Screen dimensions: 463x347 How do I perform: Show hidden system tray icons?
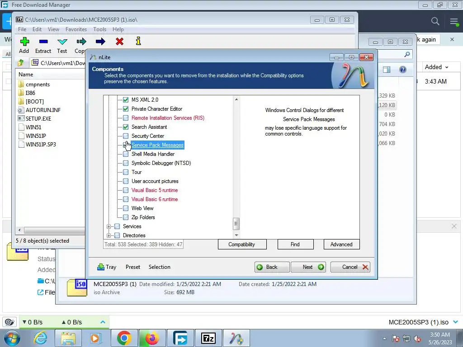(384, 338)
